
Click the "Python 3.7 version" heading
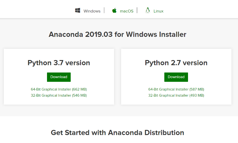pyautogui.click(x=59, y=63)
